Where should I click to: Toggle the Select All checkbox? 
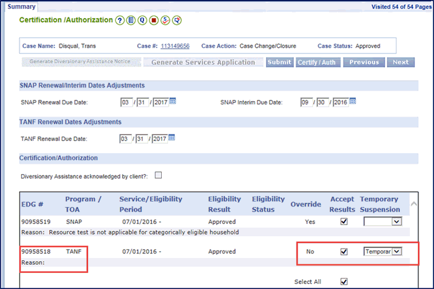[x=344, y=282]
